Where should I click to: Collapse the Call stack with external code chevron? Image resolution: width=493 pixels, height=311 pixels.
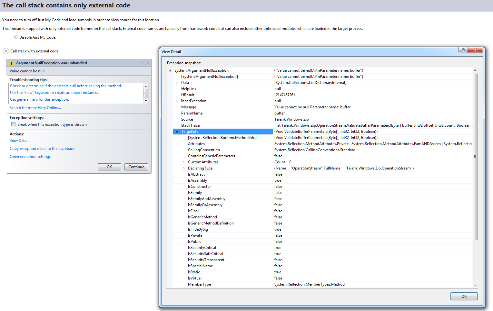point(6,51)
